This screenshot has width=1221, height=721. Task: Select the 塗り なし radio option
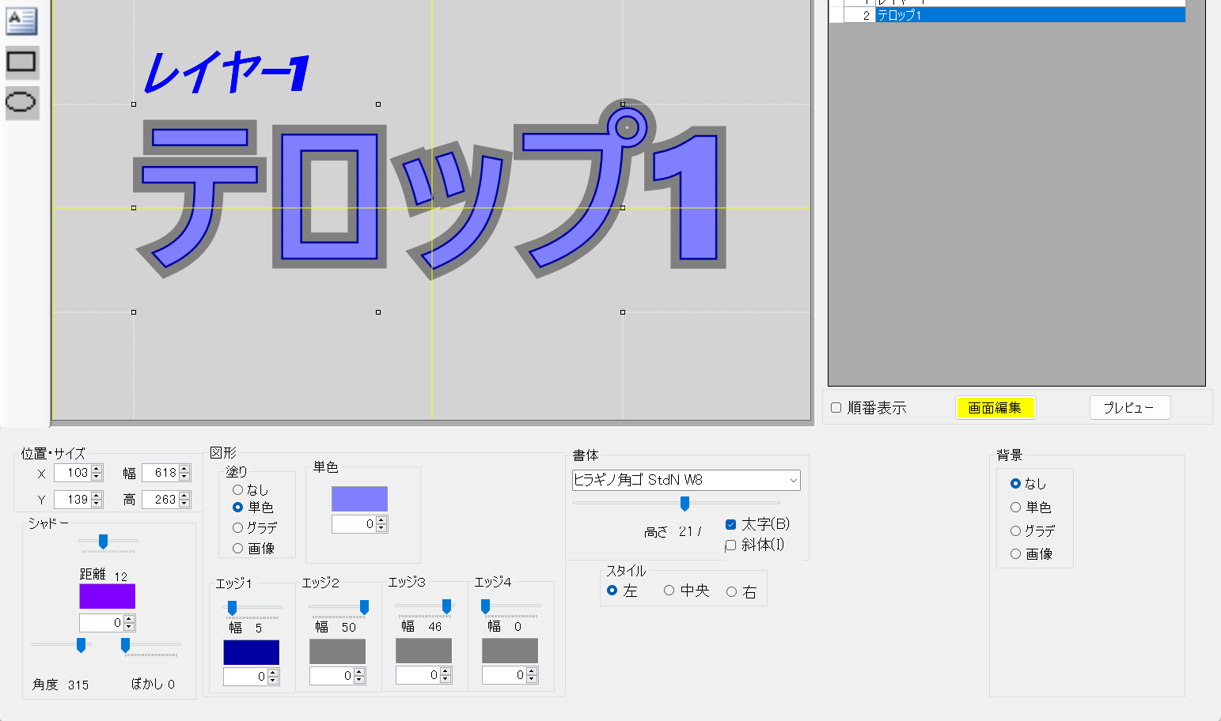[237, 490]
